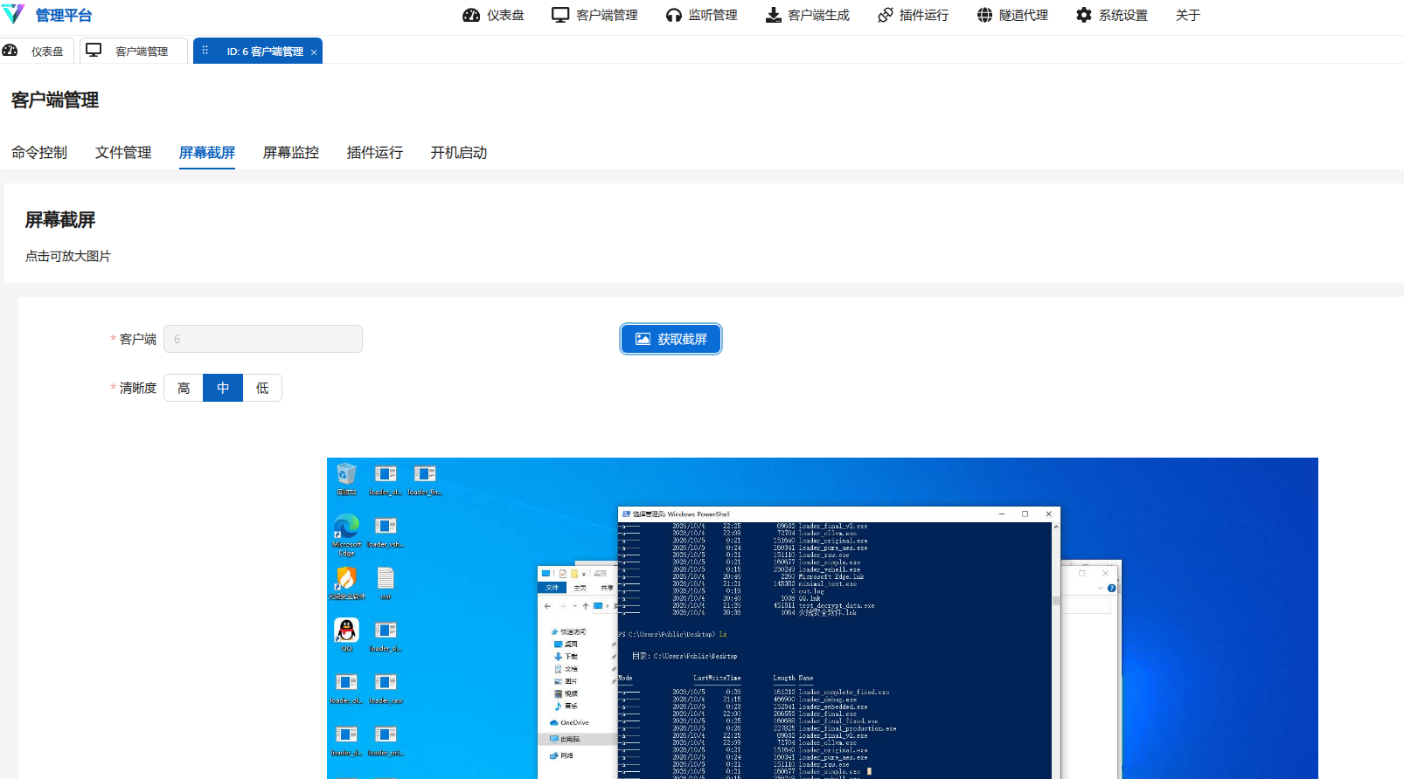
Task: Set 清晰度 to 中
Action: pyautogui.click(x=223, y=388)
